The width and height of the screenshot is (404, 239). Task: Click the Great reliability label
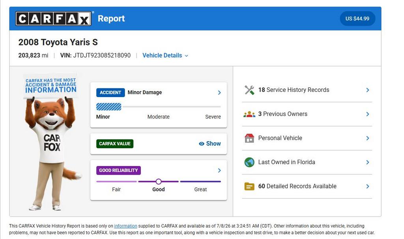(x=200, y=190)
